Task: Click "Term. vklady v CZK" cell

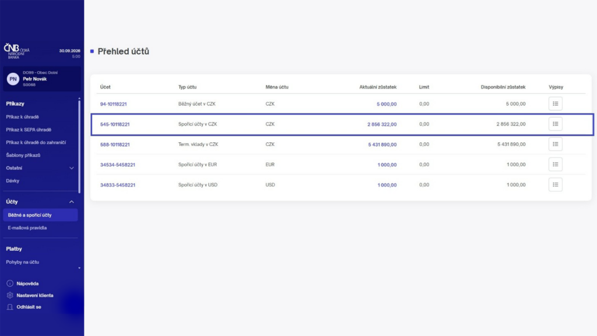Action: pos(198,145)
